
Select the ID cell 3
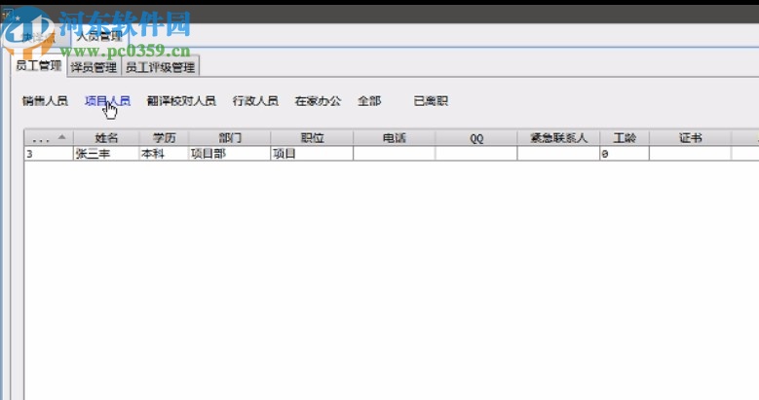click(49, 154)
